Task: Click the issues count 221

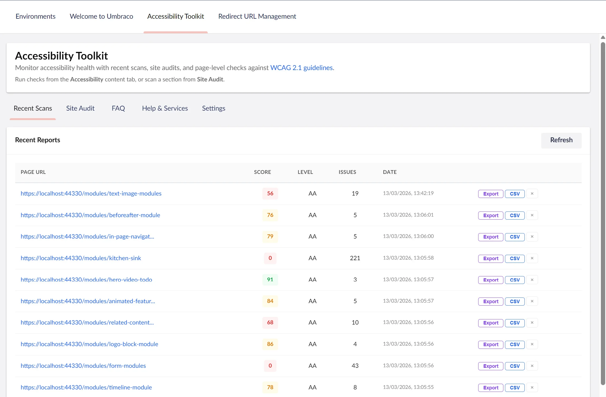Action: coord(355,258)
